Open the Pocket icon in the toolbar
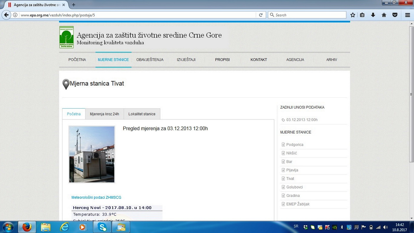This screenshot has height=233, width=414. point(395,15)
